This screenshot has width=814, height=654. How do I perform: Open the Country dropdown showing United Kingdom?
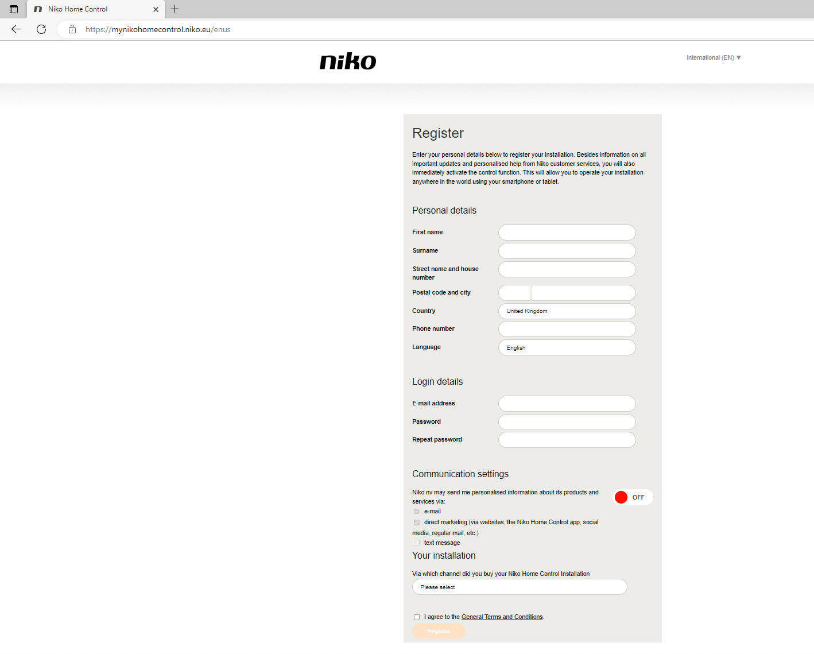pyautogui.click(x=567, y=311)
